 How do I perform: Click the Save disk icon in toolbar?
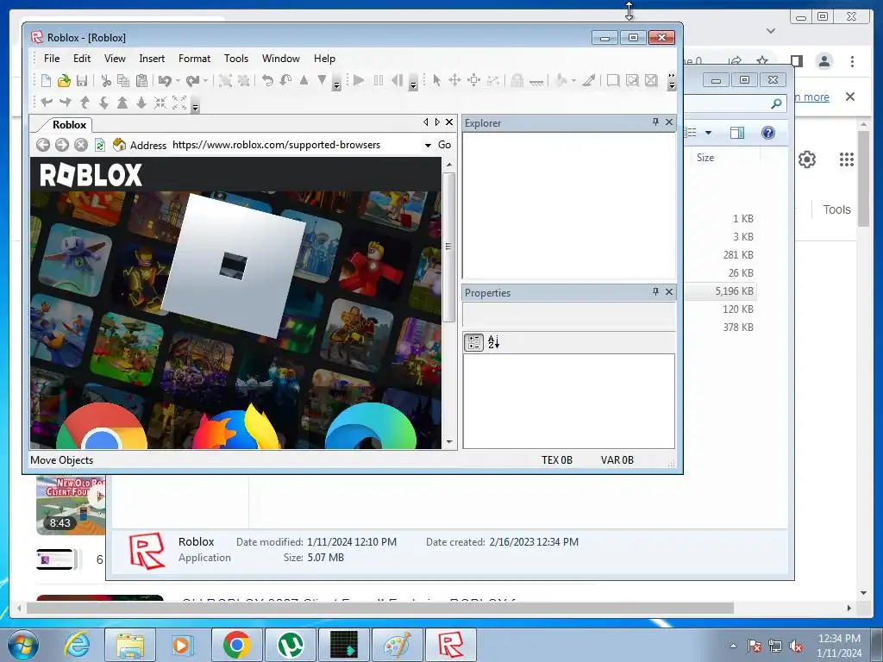pos(82,80)
